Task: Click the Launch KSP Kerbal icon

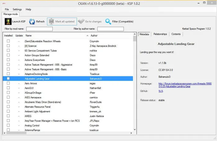Action: point(8,21)
